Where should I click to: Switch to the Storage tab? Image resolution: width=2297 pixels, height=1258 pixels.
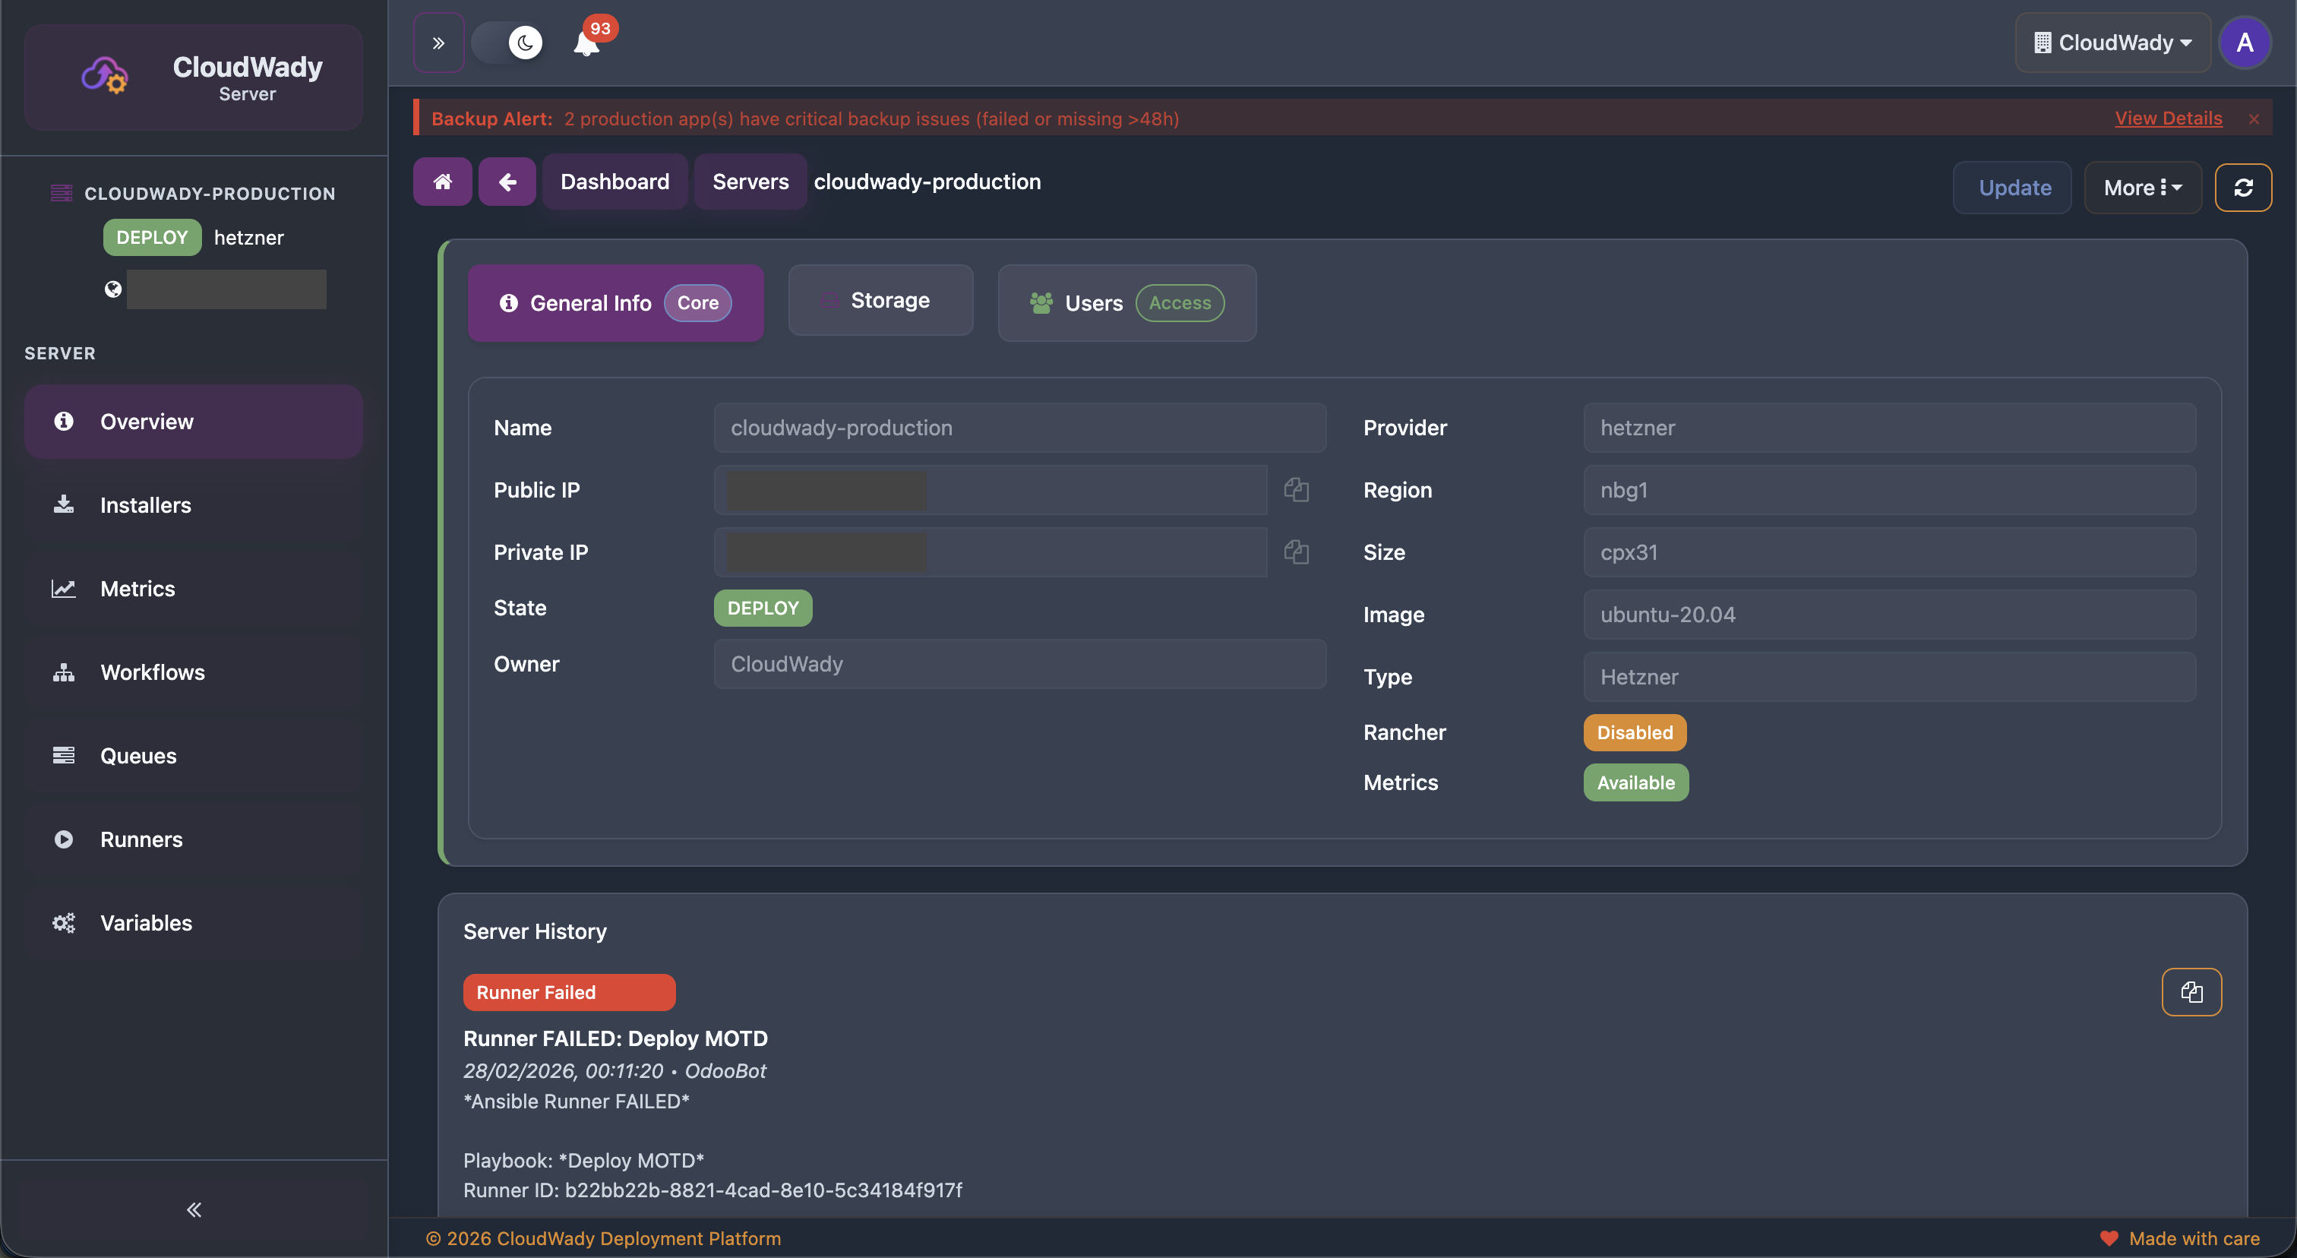tap(880, 301)
